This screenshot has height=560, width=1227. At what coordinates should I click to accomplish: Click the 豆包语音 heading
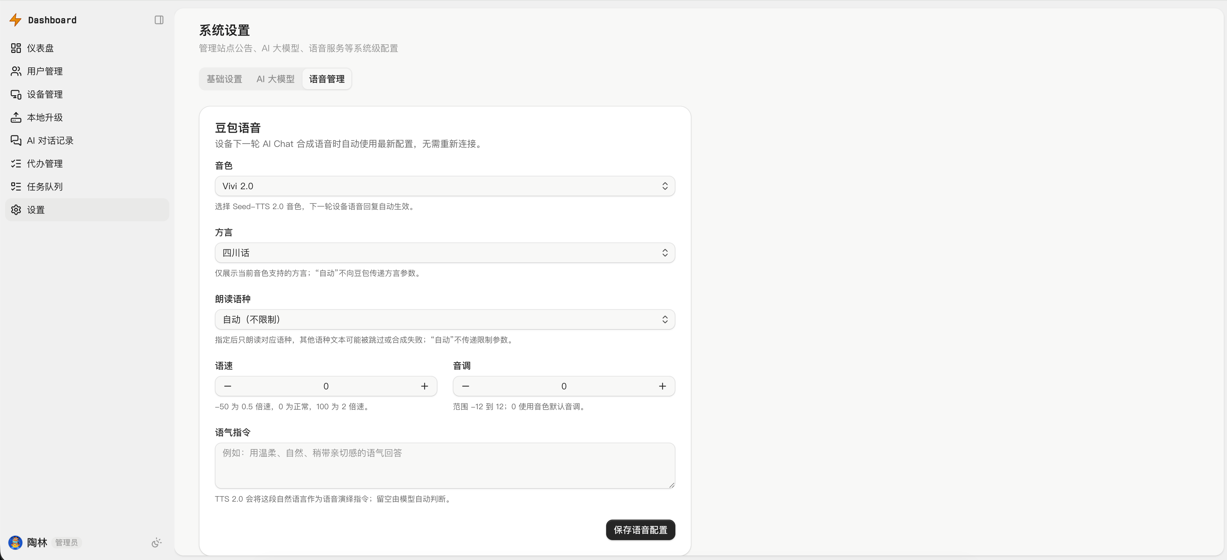click(238, 128)
